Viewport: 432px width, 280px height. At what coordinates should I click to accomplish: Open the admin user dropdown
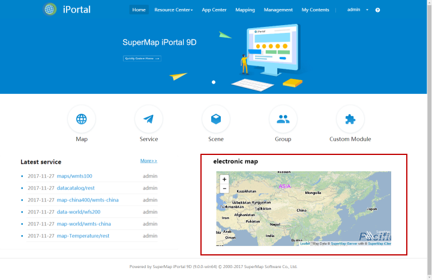[358, 10]
